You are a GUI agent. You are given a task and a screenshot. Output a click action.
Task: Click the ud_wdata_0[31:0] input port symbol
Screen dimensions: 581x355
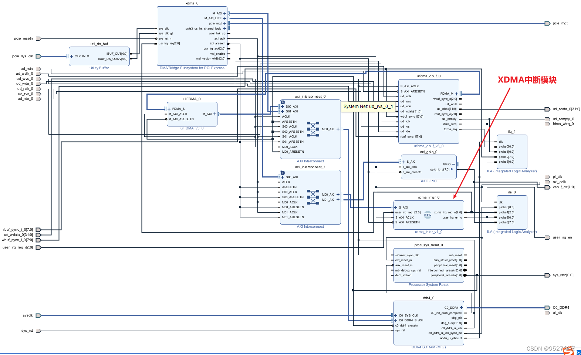point(38,235)
